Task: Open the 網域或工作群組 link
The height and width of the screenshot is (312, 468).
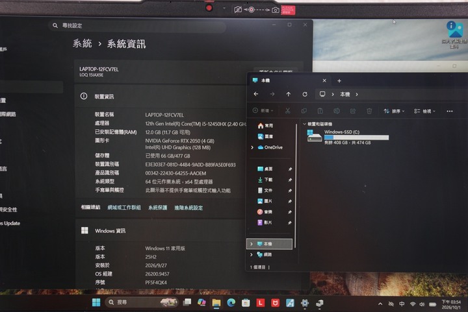Action: tap(124, 208)
